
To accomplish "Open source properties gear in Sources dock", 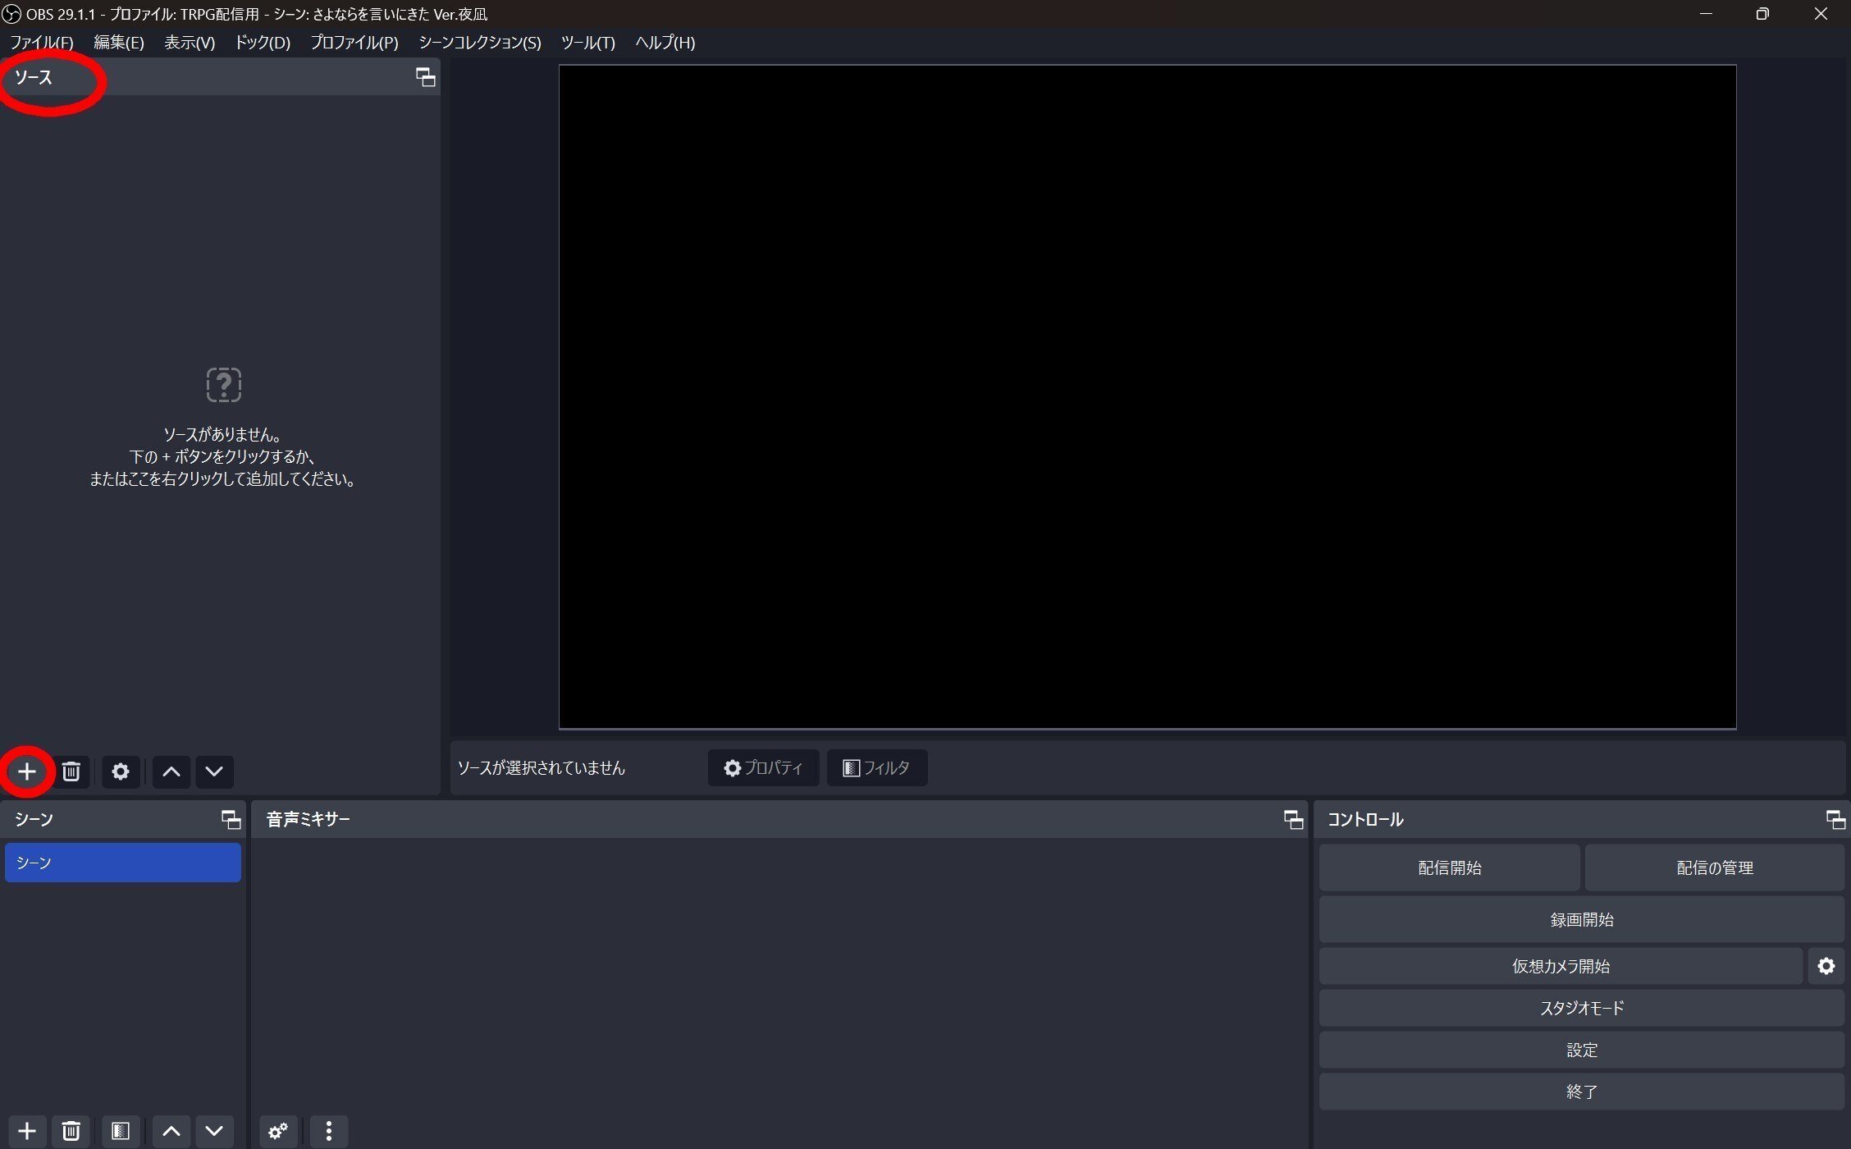I will (x=121, y=771).
